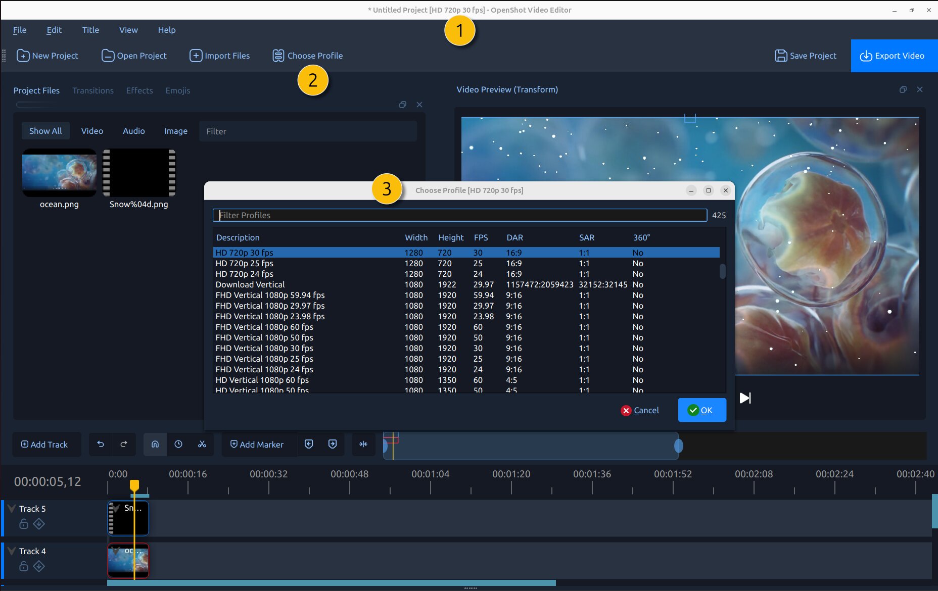Open the Choose Profile dropdown in toolbar
The height and width of the screenshot is (591, 938).
click(x=307, y=56)
